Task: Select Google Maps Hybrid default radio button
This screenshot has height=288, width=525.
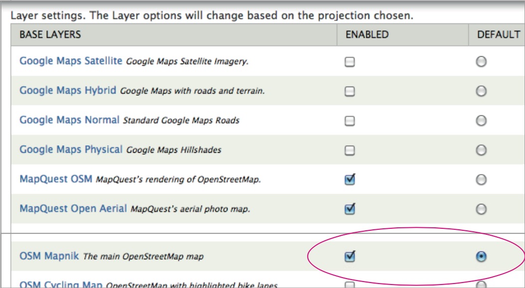Action: click(x=481, y=91)
